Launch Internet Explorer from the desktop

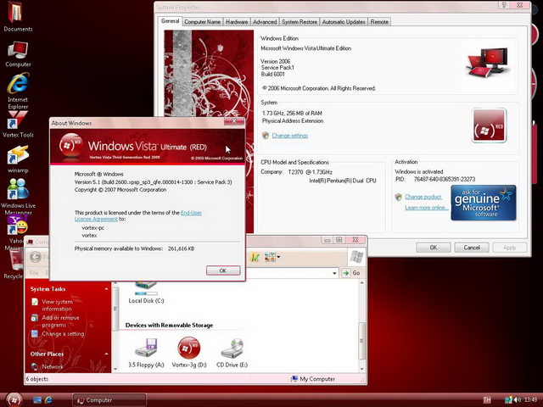point(18,91)
